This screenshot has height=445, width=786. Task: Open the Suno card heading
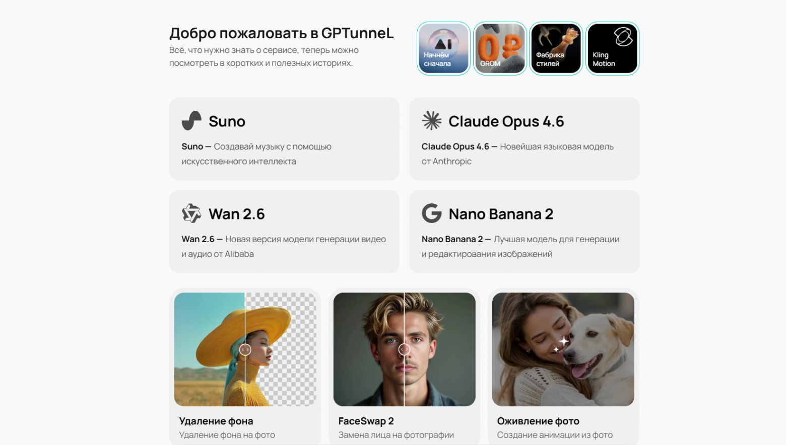coord(227,121)
